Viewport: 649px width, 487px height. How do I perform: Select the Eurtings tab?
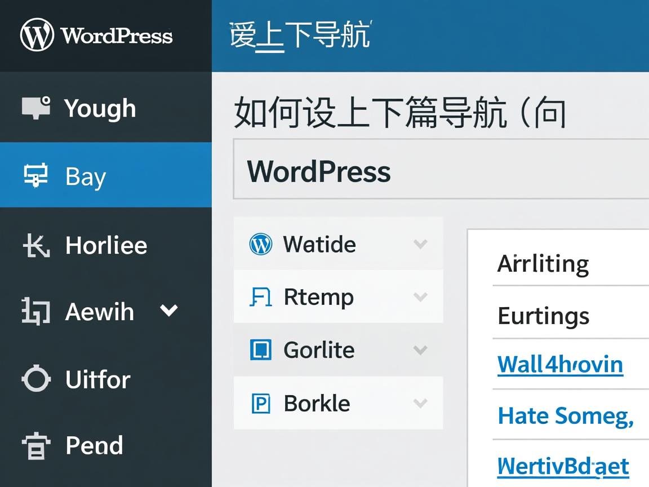click(x=543, y=316)
